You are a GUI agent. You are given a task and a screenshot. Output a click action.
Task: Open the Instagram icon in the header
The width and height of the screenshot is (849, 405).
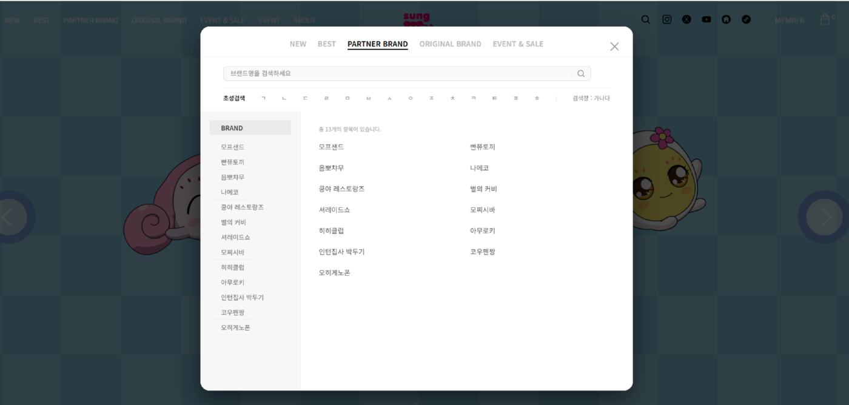666,19
